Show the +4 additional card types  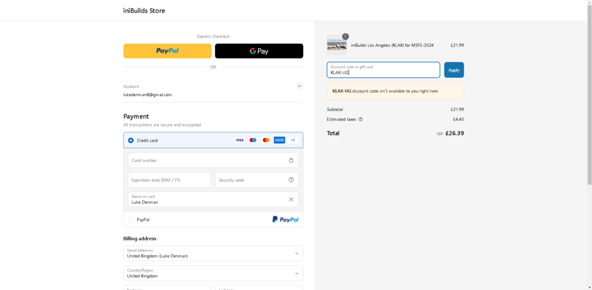tap(292, 140)
